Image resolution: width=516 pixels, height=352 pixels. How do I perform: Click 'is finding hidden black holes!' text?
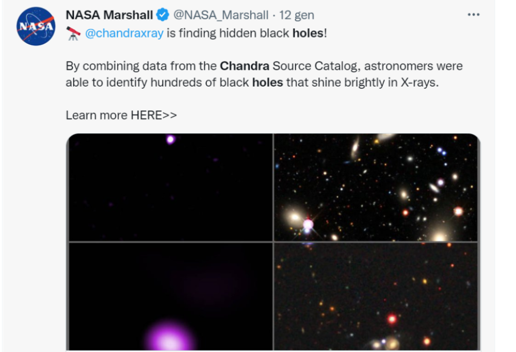[247, 33]
